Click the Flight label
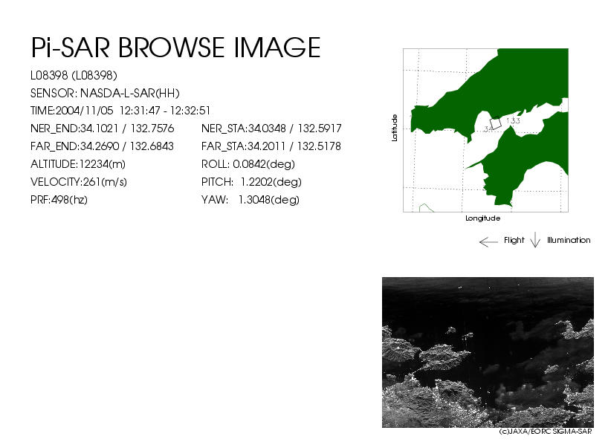 coord(514,240)
